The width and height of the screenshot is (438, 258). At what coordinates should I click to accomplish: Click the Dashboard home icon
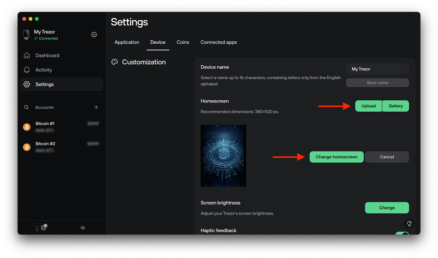pos(27,55)
